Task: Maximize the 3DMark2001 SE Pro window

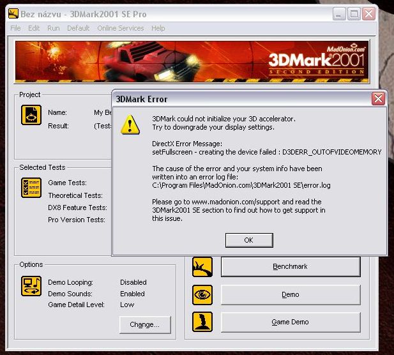Action: (354, 13)
